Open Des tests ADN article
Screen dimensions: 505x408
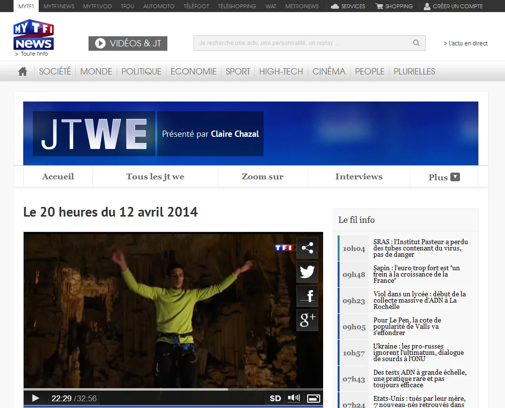pos(420,379)
